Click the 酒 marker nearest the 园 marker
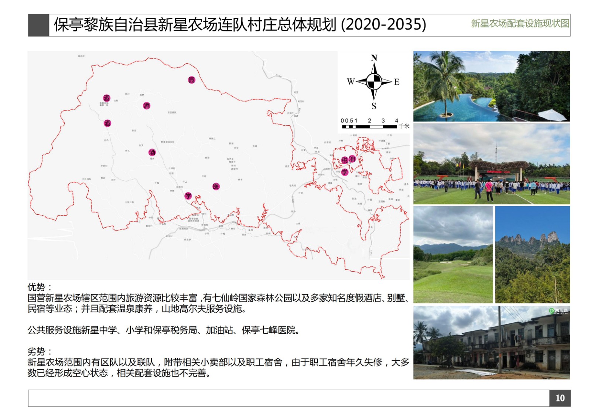 147,106
